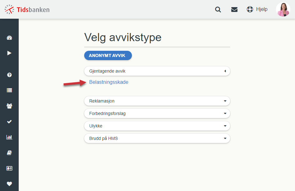
Task: Open the Hjelp help menu
Action: (257, 9)
